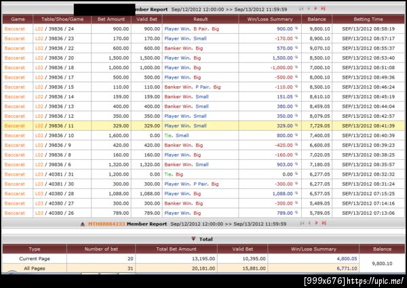407x288 pixels.
Task: Jump to last page in top pager
Action: pyautogui.click(x=323, y=9)
